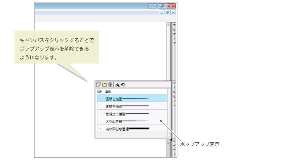
Task: Click the trash can delete icon
Action: point(110,85)
